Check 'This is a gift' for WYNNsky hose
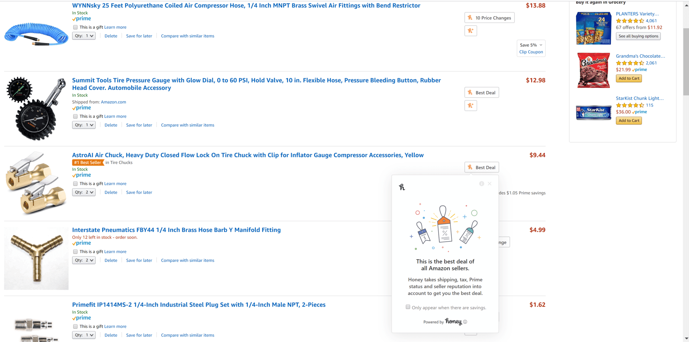This screenshot has height=342, width=689. point(75,27)
